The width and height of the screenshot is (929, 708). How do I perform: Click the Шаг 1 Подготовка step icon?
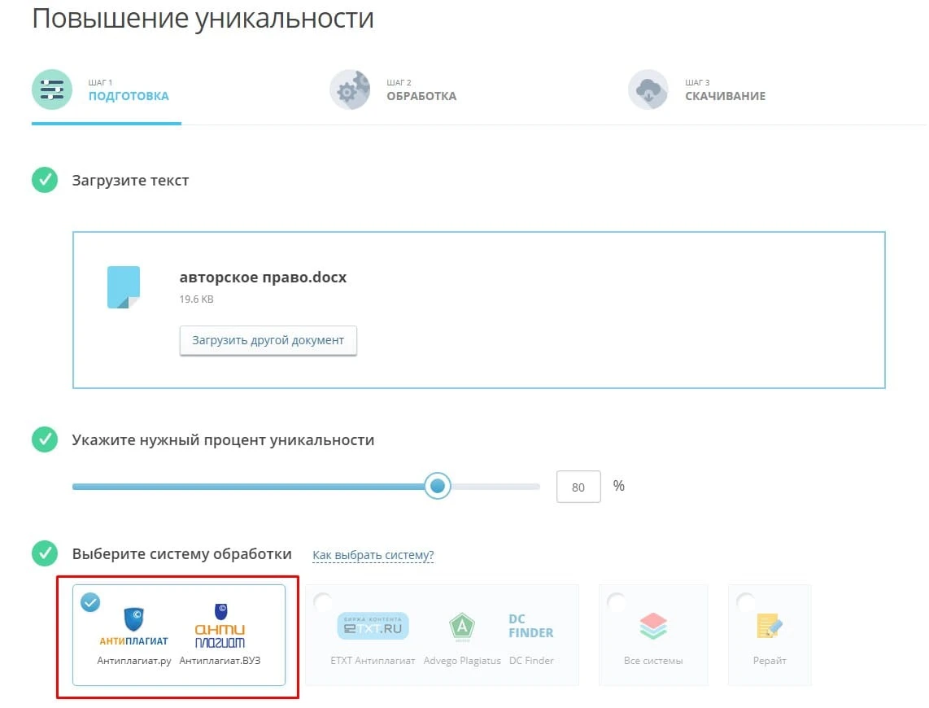(51, 90)
